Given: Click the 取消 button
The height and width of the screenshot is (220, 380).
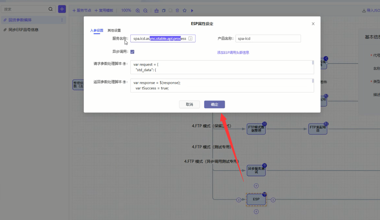Looking at the screenshot, I should point(190,104).
